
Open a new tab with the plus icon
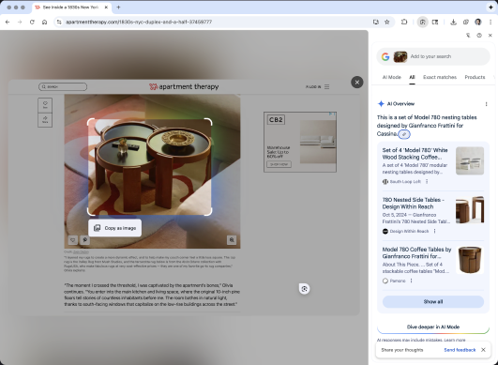pyautogui.click(x=118, y=7)
